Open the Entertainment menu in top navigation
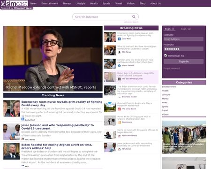Viewport: 211px width, 169px height. tap(50, 3)
